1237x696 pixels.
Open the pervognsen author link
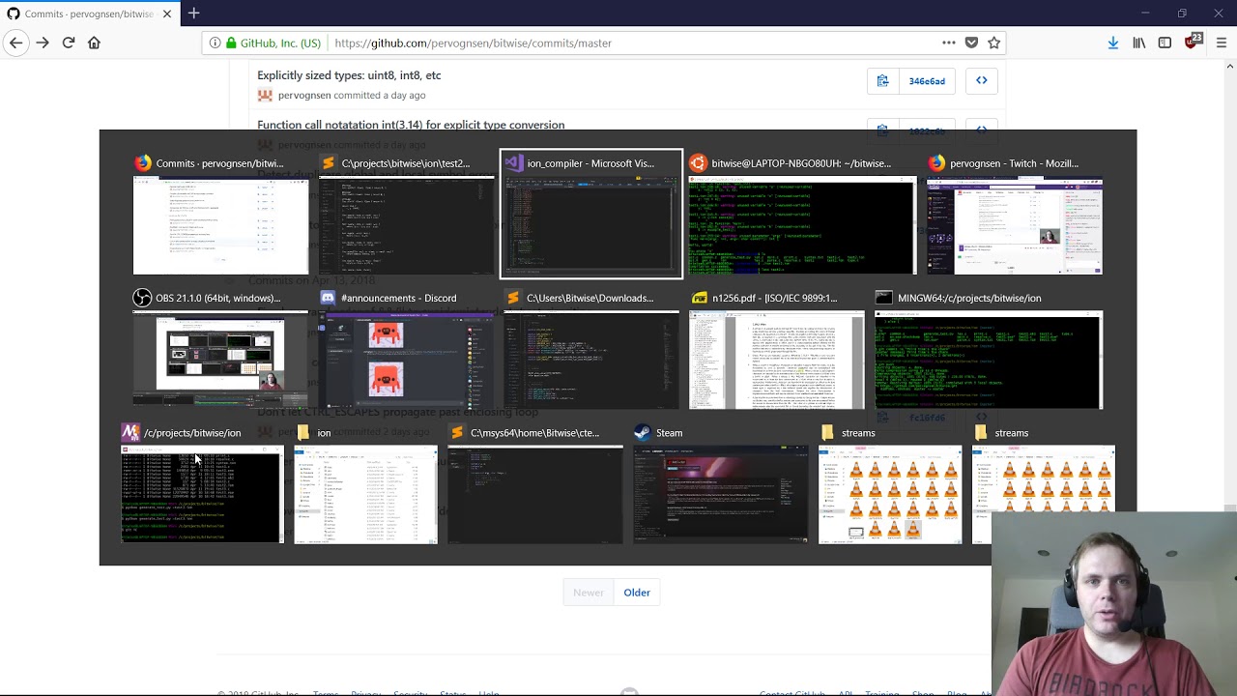304,96
